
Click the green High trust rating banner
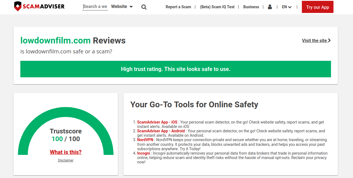point(175,69)
